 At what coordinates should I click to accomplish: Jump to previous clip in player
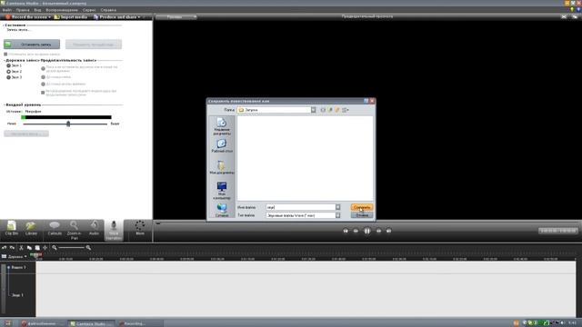346,231
